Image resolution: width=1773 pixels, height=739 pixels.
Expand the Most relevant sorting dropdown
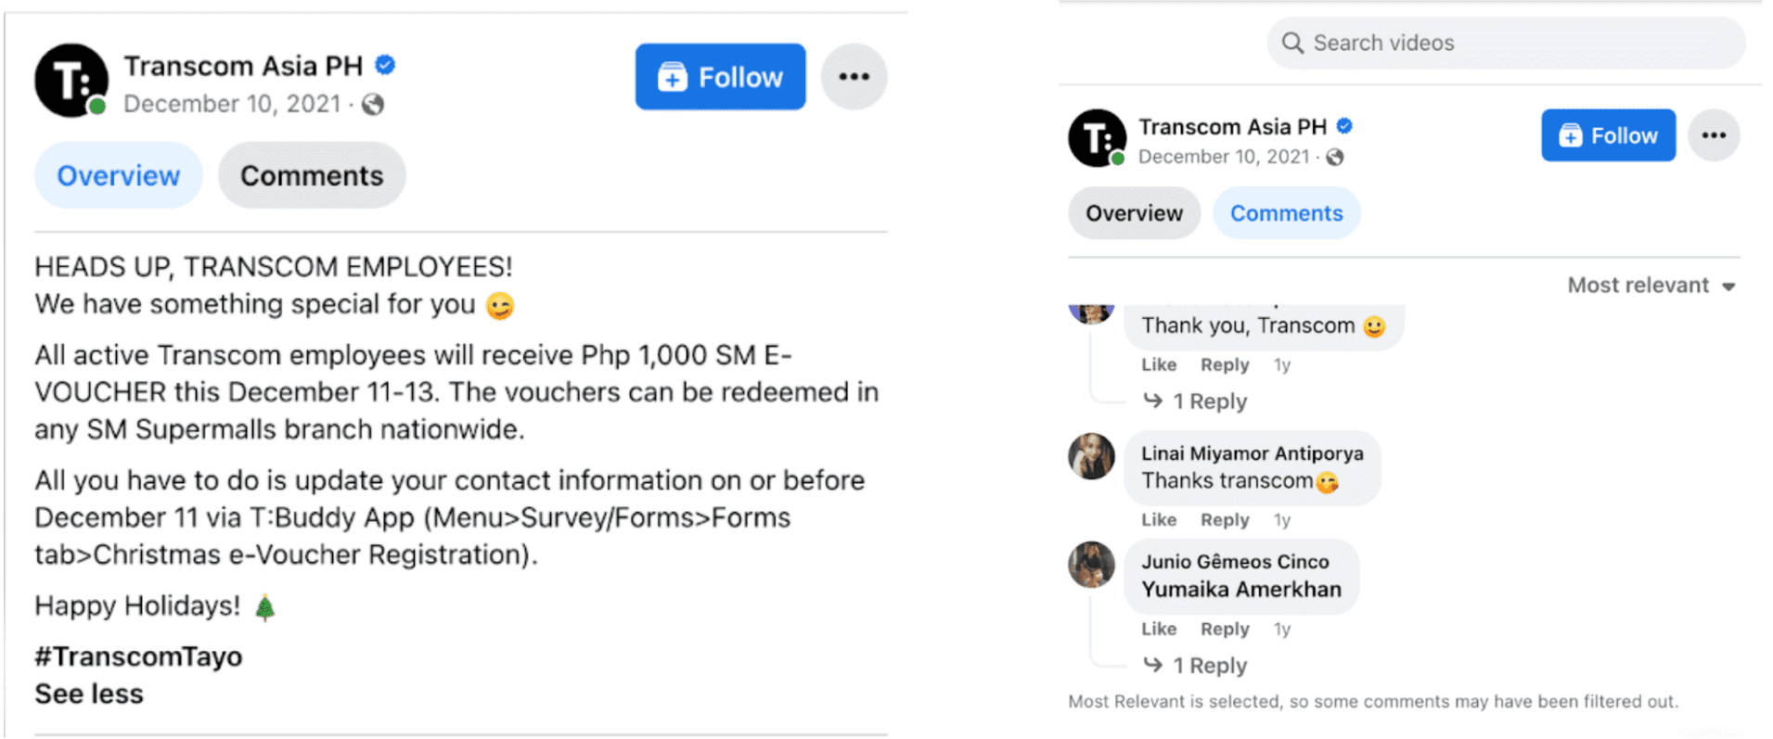(1651, 286)
